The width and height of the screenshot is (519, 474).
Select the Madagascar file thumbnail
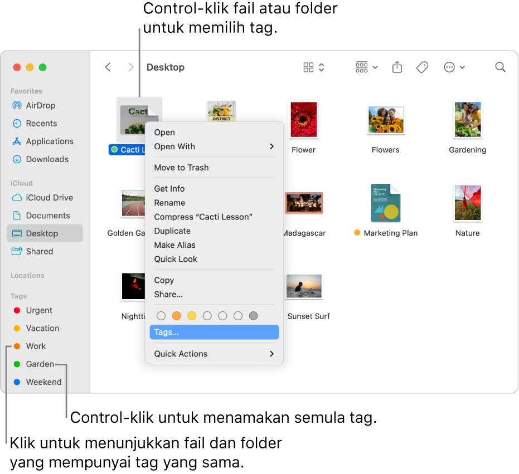click(x=304, y=203)
